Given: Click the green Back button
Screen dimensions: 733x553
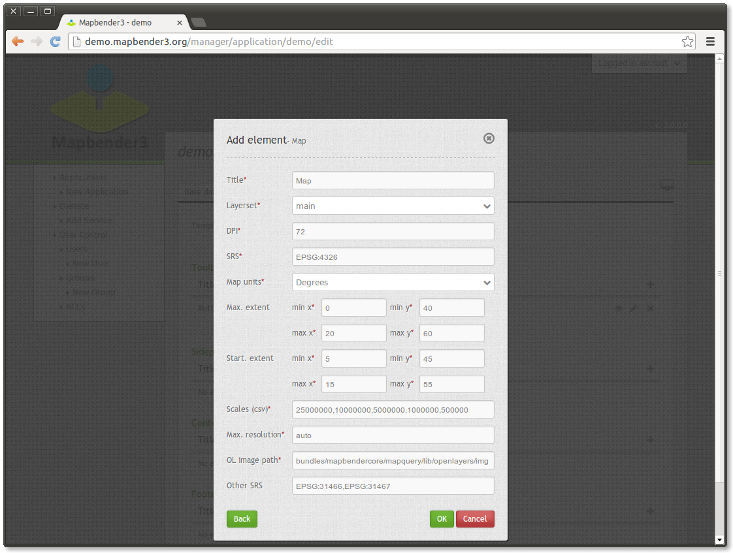Looking at the screenshot, I should pyautogui.click(x=242, y=519).
